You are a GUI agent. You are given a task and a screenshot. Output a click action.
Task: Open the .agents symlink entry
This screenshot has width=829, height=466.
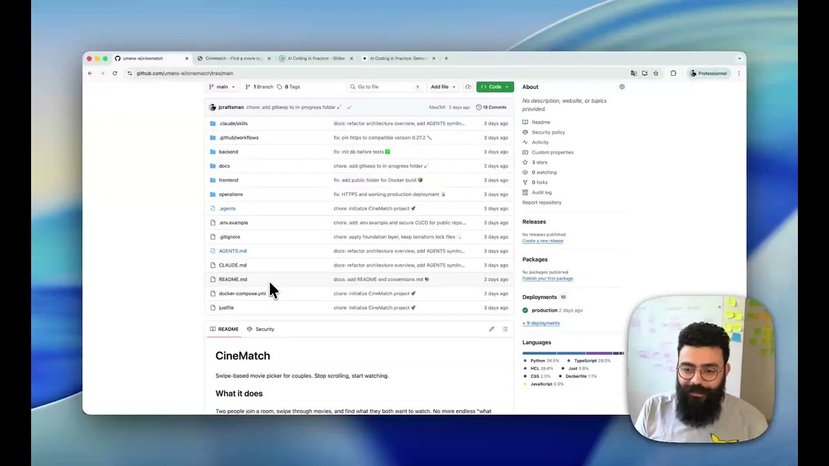click(x=227, y=209)
